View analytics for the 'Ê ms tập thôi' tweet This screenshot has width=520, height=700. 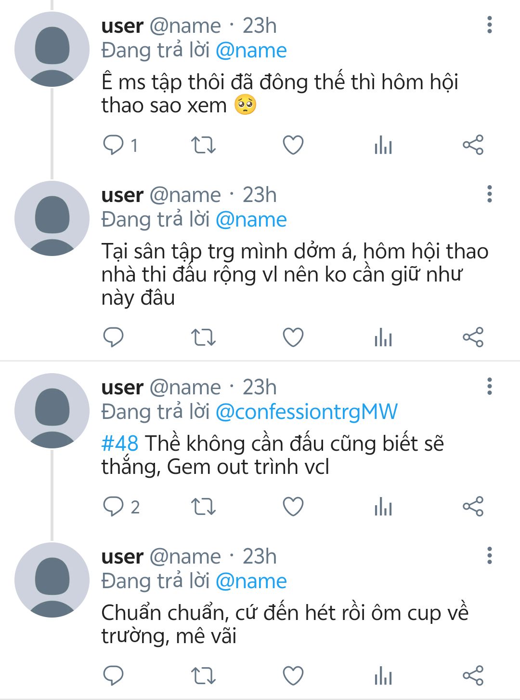pos(383,145)
